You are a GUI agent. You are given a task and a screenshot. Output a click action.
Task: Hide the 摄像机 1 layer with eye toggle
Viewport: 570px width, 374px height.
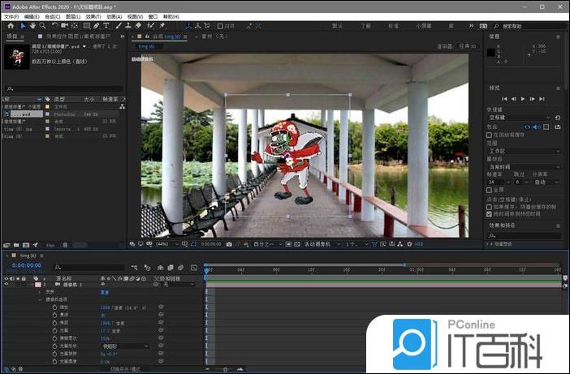click(6, 285)
